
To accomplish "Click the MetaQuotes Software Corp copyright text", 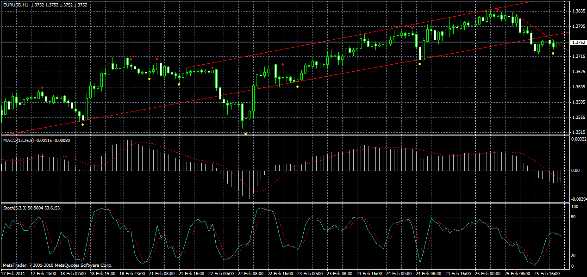I will click(x=58, y=265).
